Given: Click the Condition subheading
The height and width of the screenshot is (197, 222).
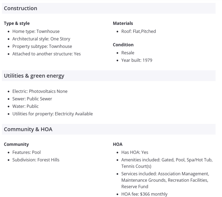Looking at the screenshot, I should [123, 45].
